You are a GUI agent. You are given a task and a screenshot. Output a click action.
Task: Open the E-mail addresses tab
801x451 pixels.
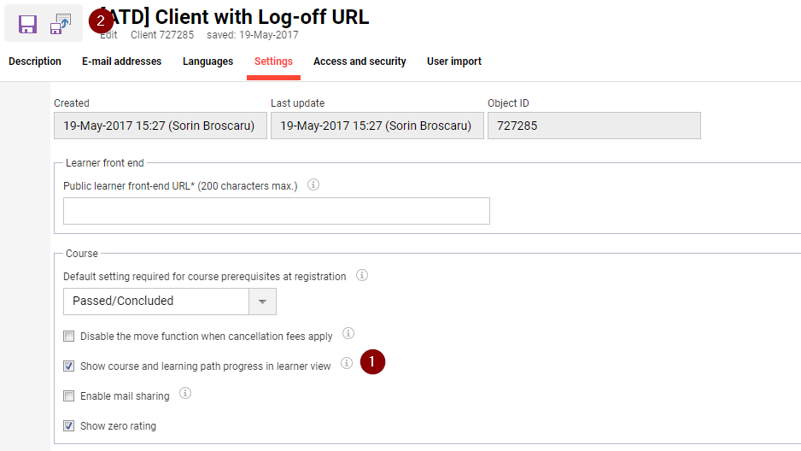121,61
